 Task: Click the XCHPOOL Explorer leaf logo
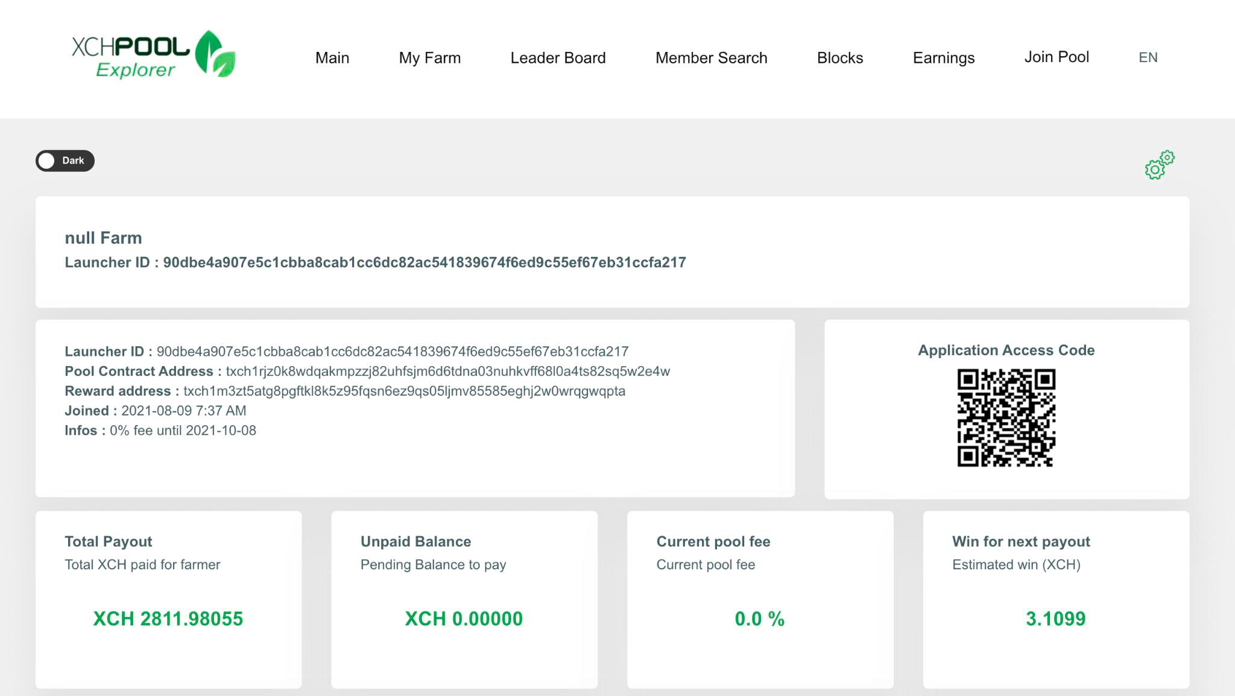click(x=154, y=55)
